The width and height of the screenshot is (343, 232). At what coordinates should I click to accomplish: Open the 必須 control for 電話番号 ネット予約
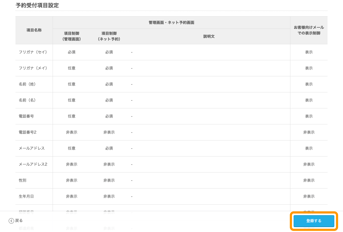[109, 116]
